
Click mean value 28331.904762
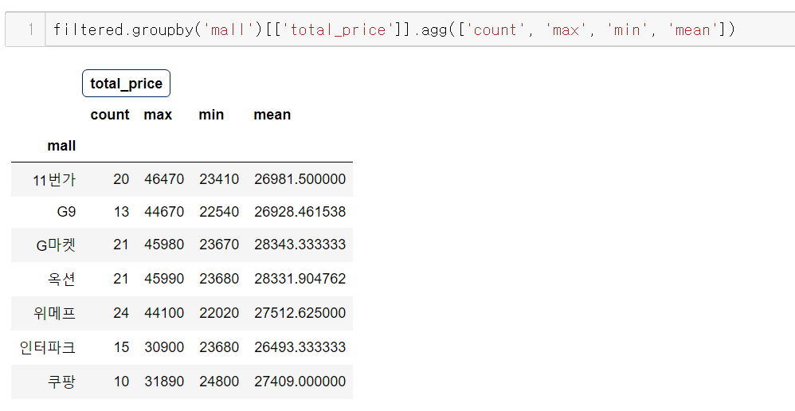click(x=300, y=278)
